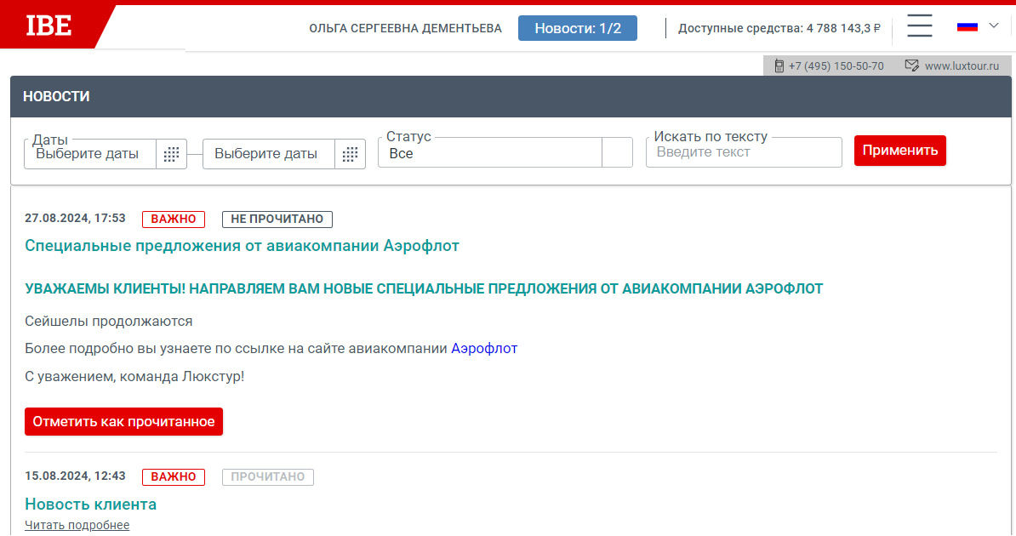
Task: Click the envelope icon near www.luxtour.ru
Action: tap(912, 66)
